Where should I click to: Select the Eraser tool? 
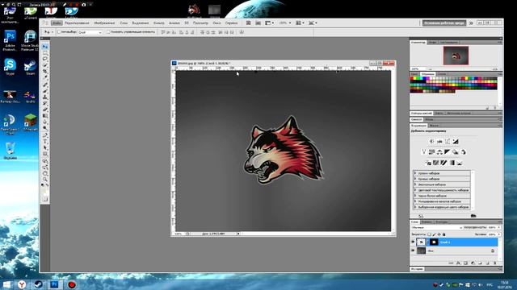pos(45,110)
